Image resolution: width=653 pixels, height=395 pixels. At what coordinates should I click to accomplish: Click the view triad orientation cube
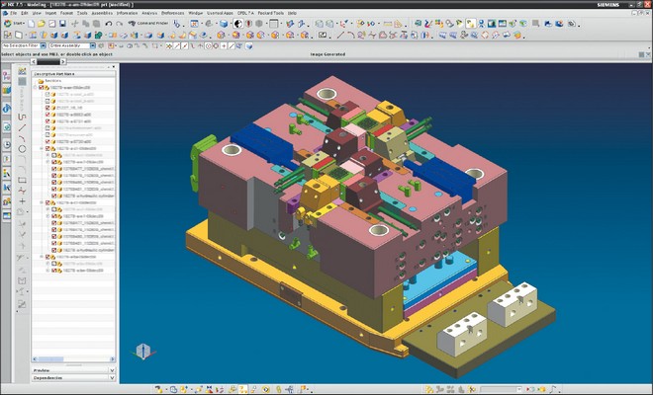142,351
